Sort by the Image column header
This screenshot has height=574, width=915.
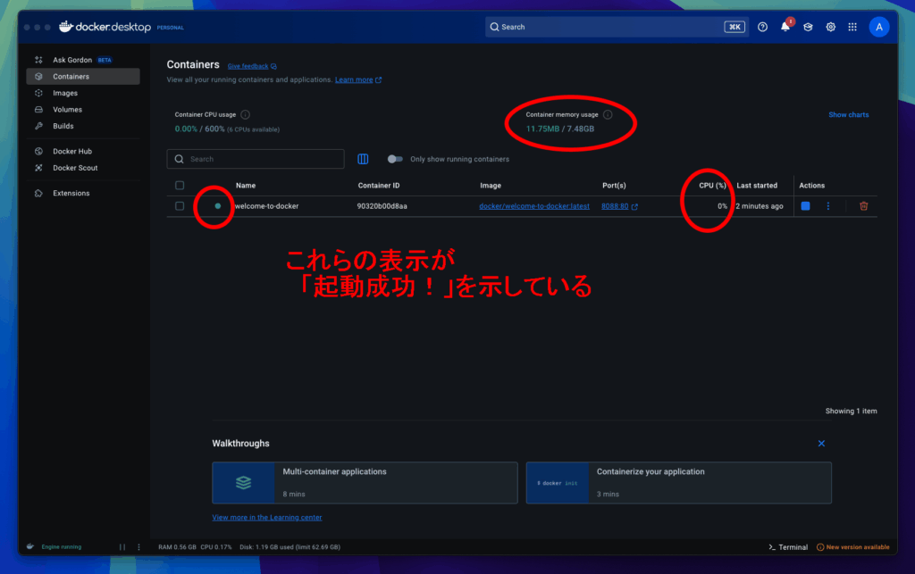coord(491,186)
